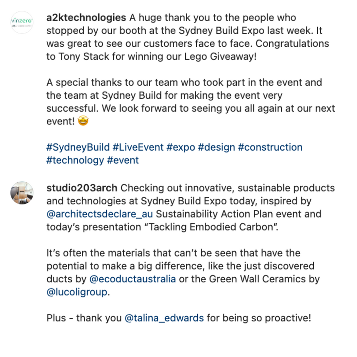Viewport: 357px width, 357px height.
Task: Open the #SydneyBuild hashtag
Action: [x=78, y=147]
